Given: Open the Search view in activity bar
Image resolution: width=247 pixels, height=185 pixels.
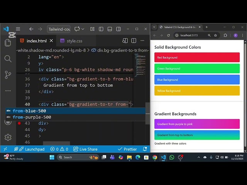Looking at the screenshot, I should click(x=8, y=59).
